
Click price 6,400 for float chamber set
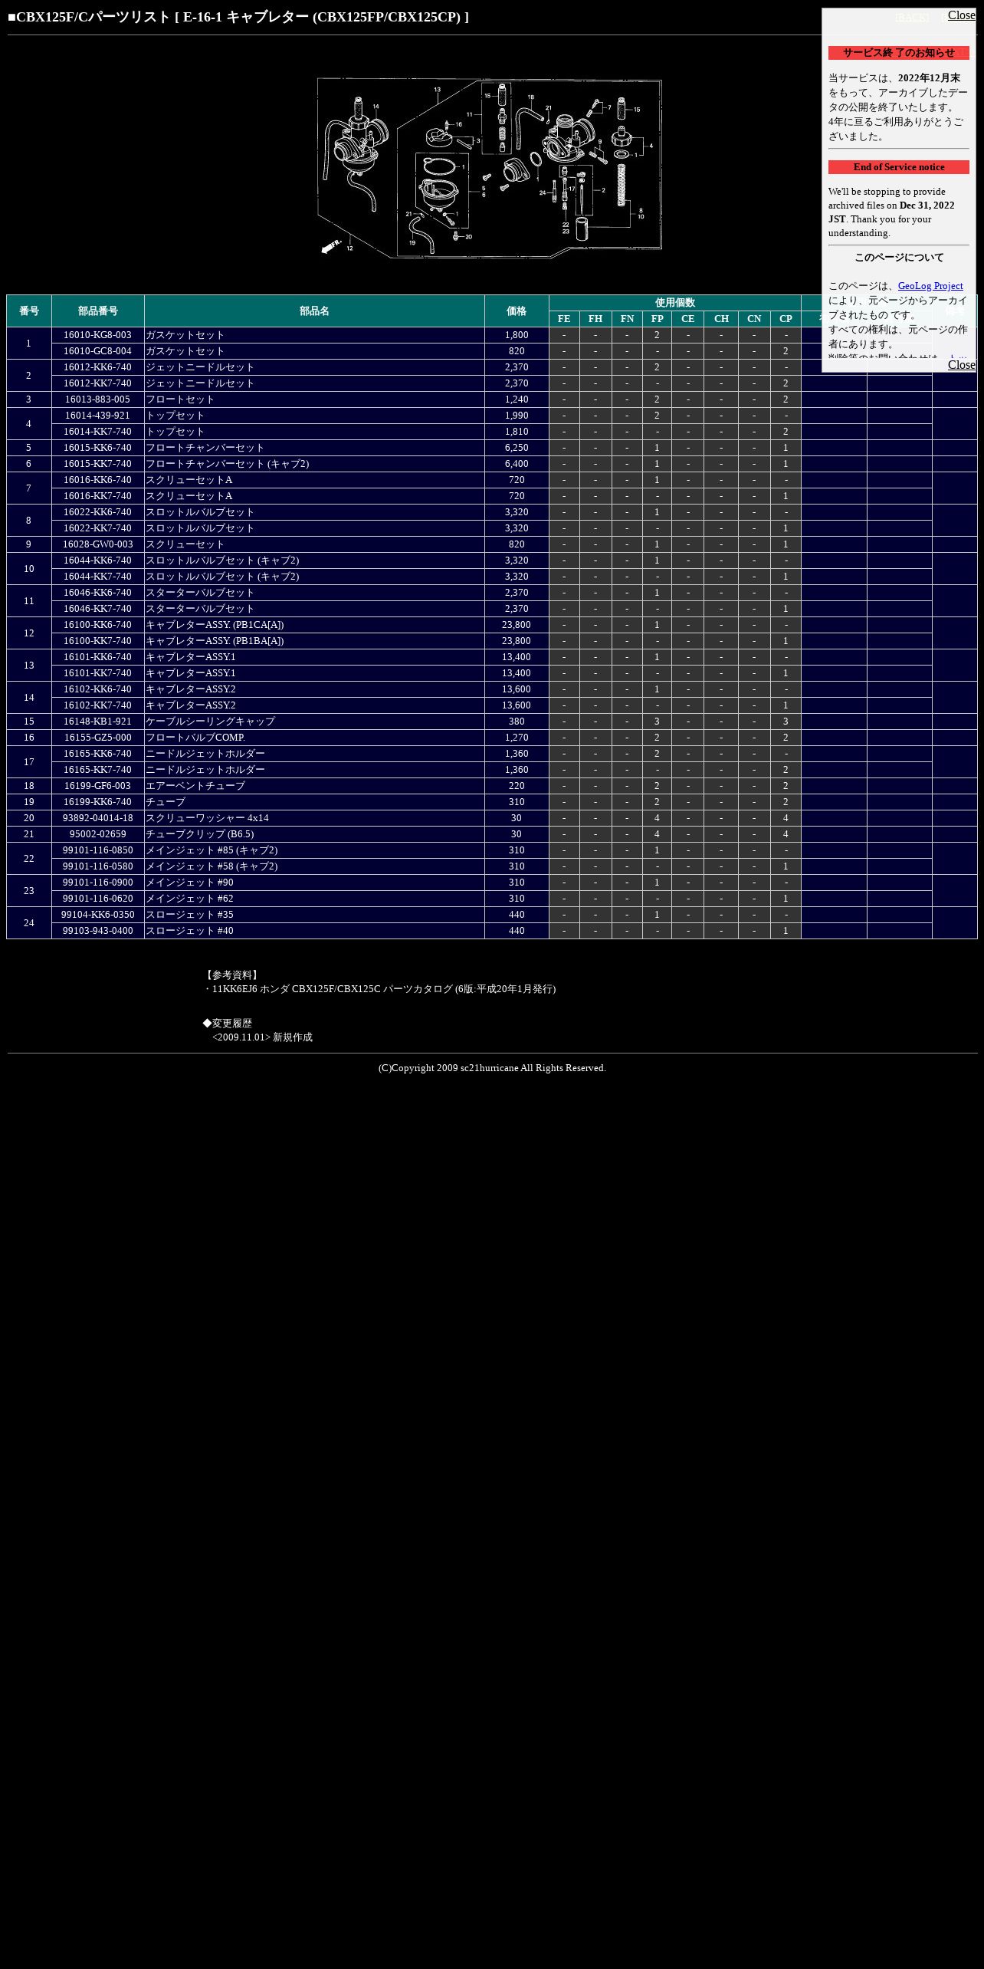coord(517,464)
